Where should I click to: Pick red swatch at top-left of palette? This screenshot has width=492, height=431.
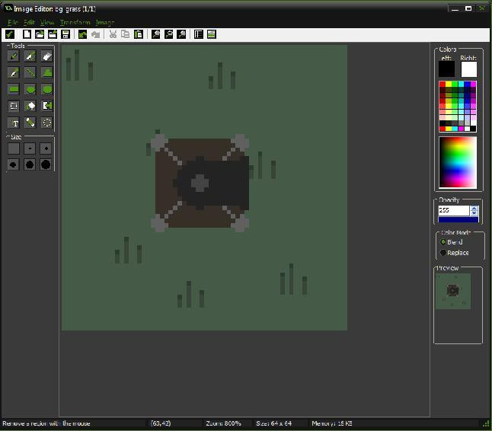click(442, 84)
